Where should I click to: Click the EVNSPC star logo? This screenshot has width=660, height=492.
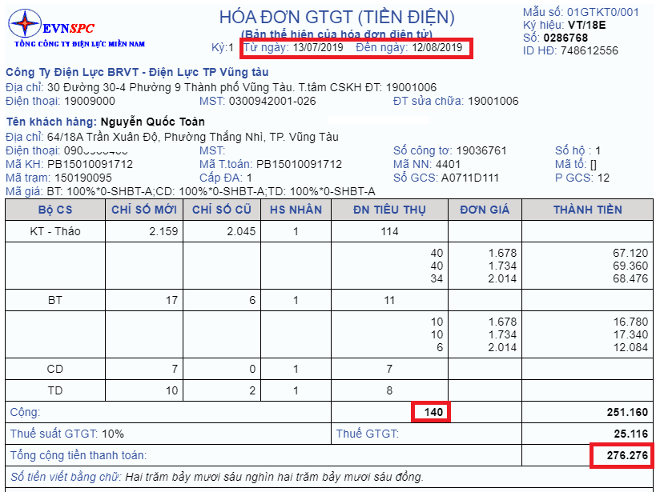25,22
